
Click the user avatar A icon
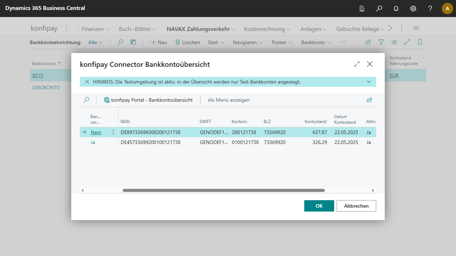pos(447,9)
